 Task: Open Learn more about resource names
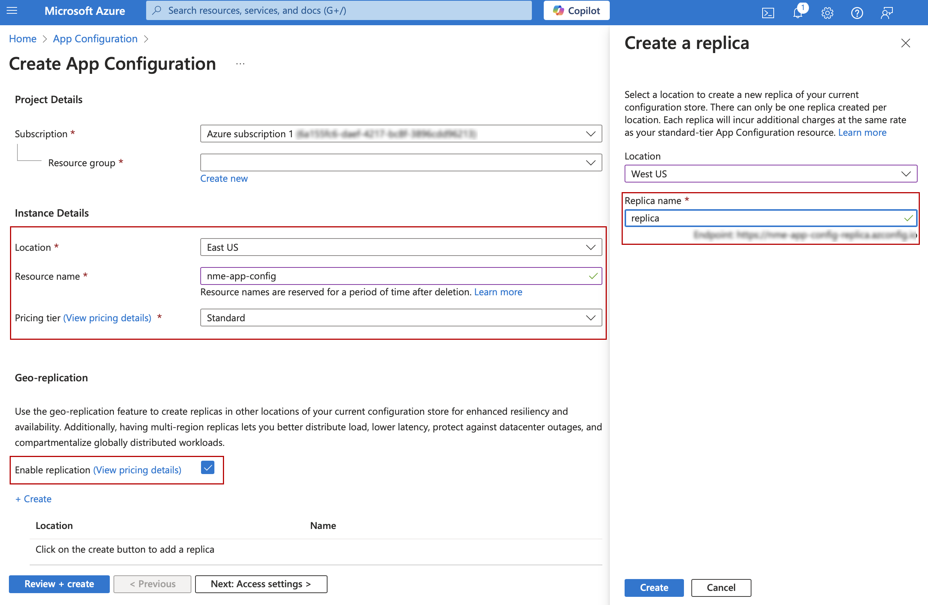pyautogui.click(x=498, y=292)
